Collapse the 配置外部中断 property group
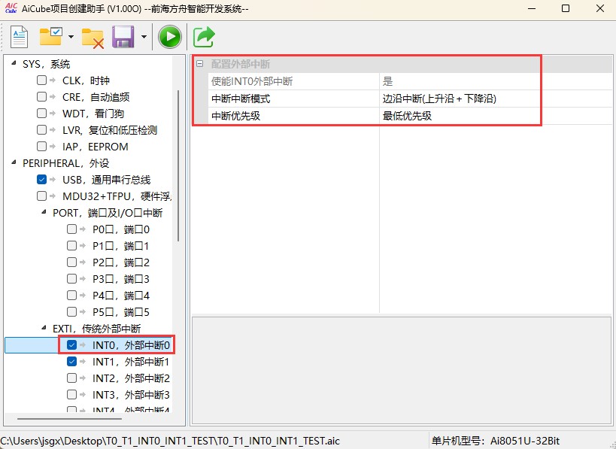Screen dimensions: 616x449 point(200,64)
